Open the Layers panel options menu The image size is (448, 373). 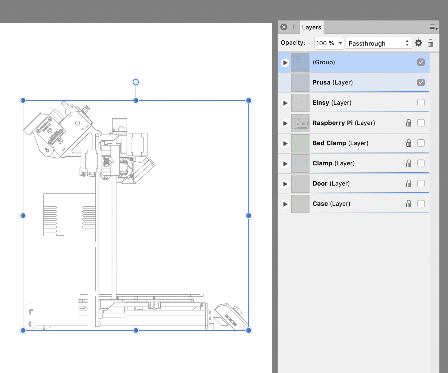(433, 27)
